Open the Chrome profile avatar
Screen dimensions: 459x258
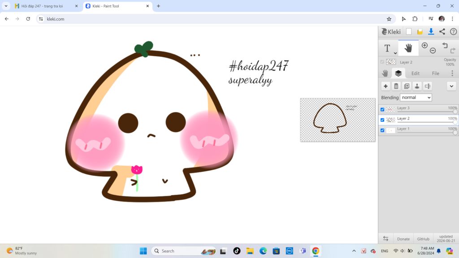(442, 19)
